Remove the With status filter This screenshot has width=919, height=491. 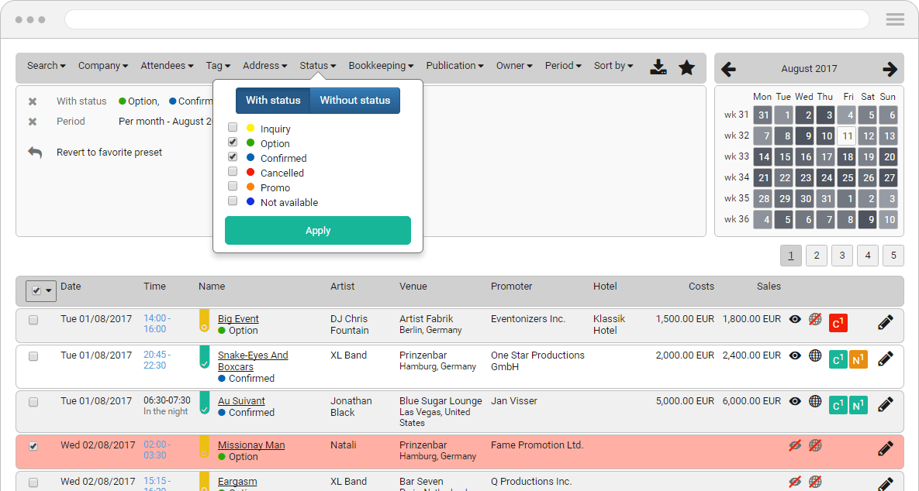pos(33,101)
